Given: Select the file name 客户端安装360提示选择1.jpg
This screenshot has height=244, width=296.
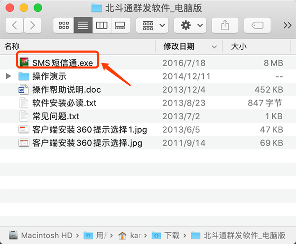Looking at the screenshot, I should (x=90, y=130).
